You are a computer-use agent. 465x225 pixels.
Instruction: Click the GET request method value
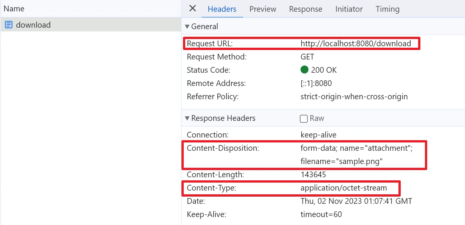[307, 57]
